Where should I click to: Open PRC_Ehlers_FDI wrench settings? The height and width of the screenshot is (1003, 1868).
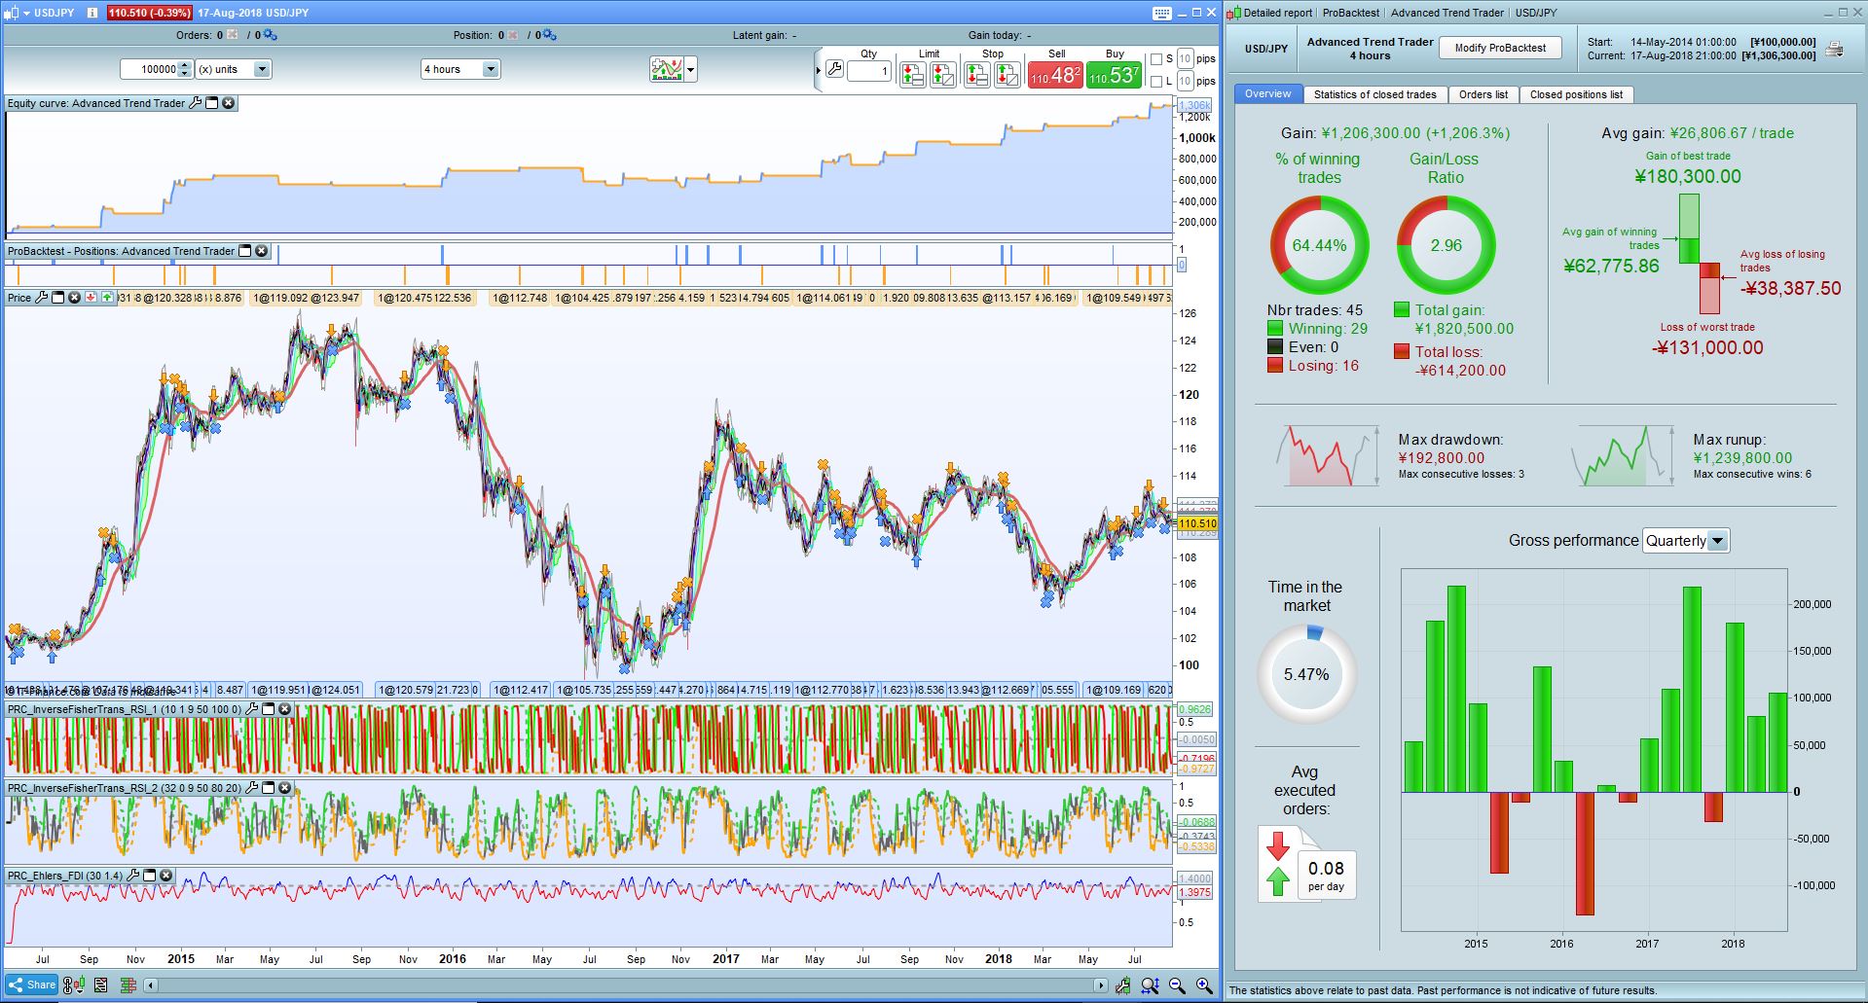pyautogui.click(x=133, y=876)
